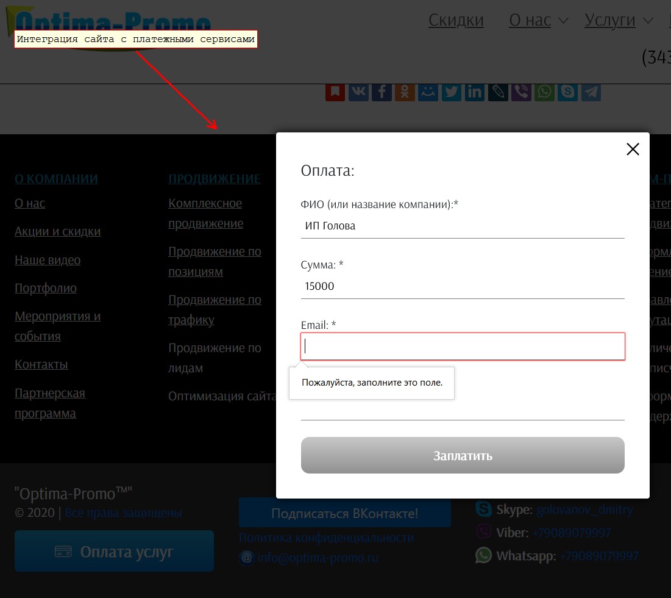Share via Telegram icon
671x598 pixels.
pyautogui.click(x=591, y=92)
